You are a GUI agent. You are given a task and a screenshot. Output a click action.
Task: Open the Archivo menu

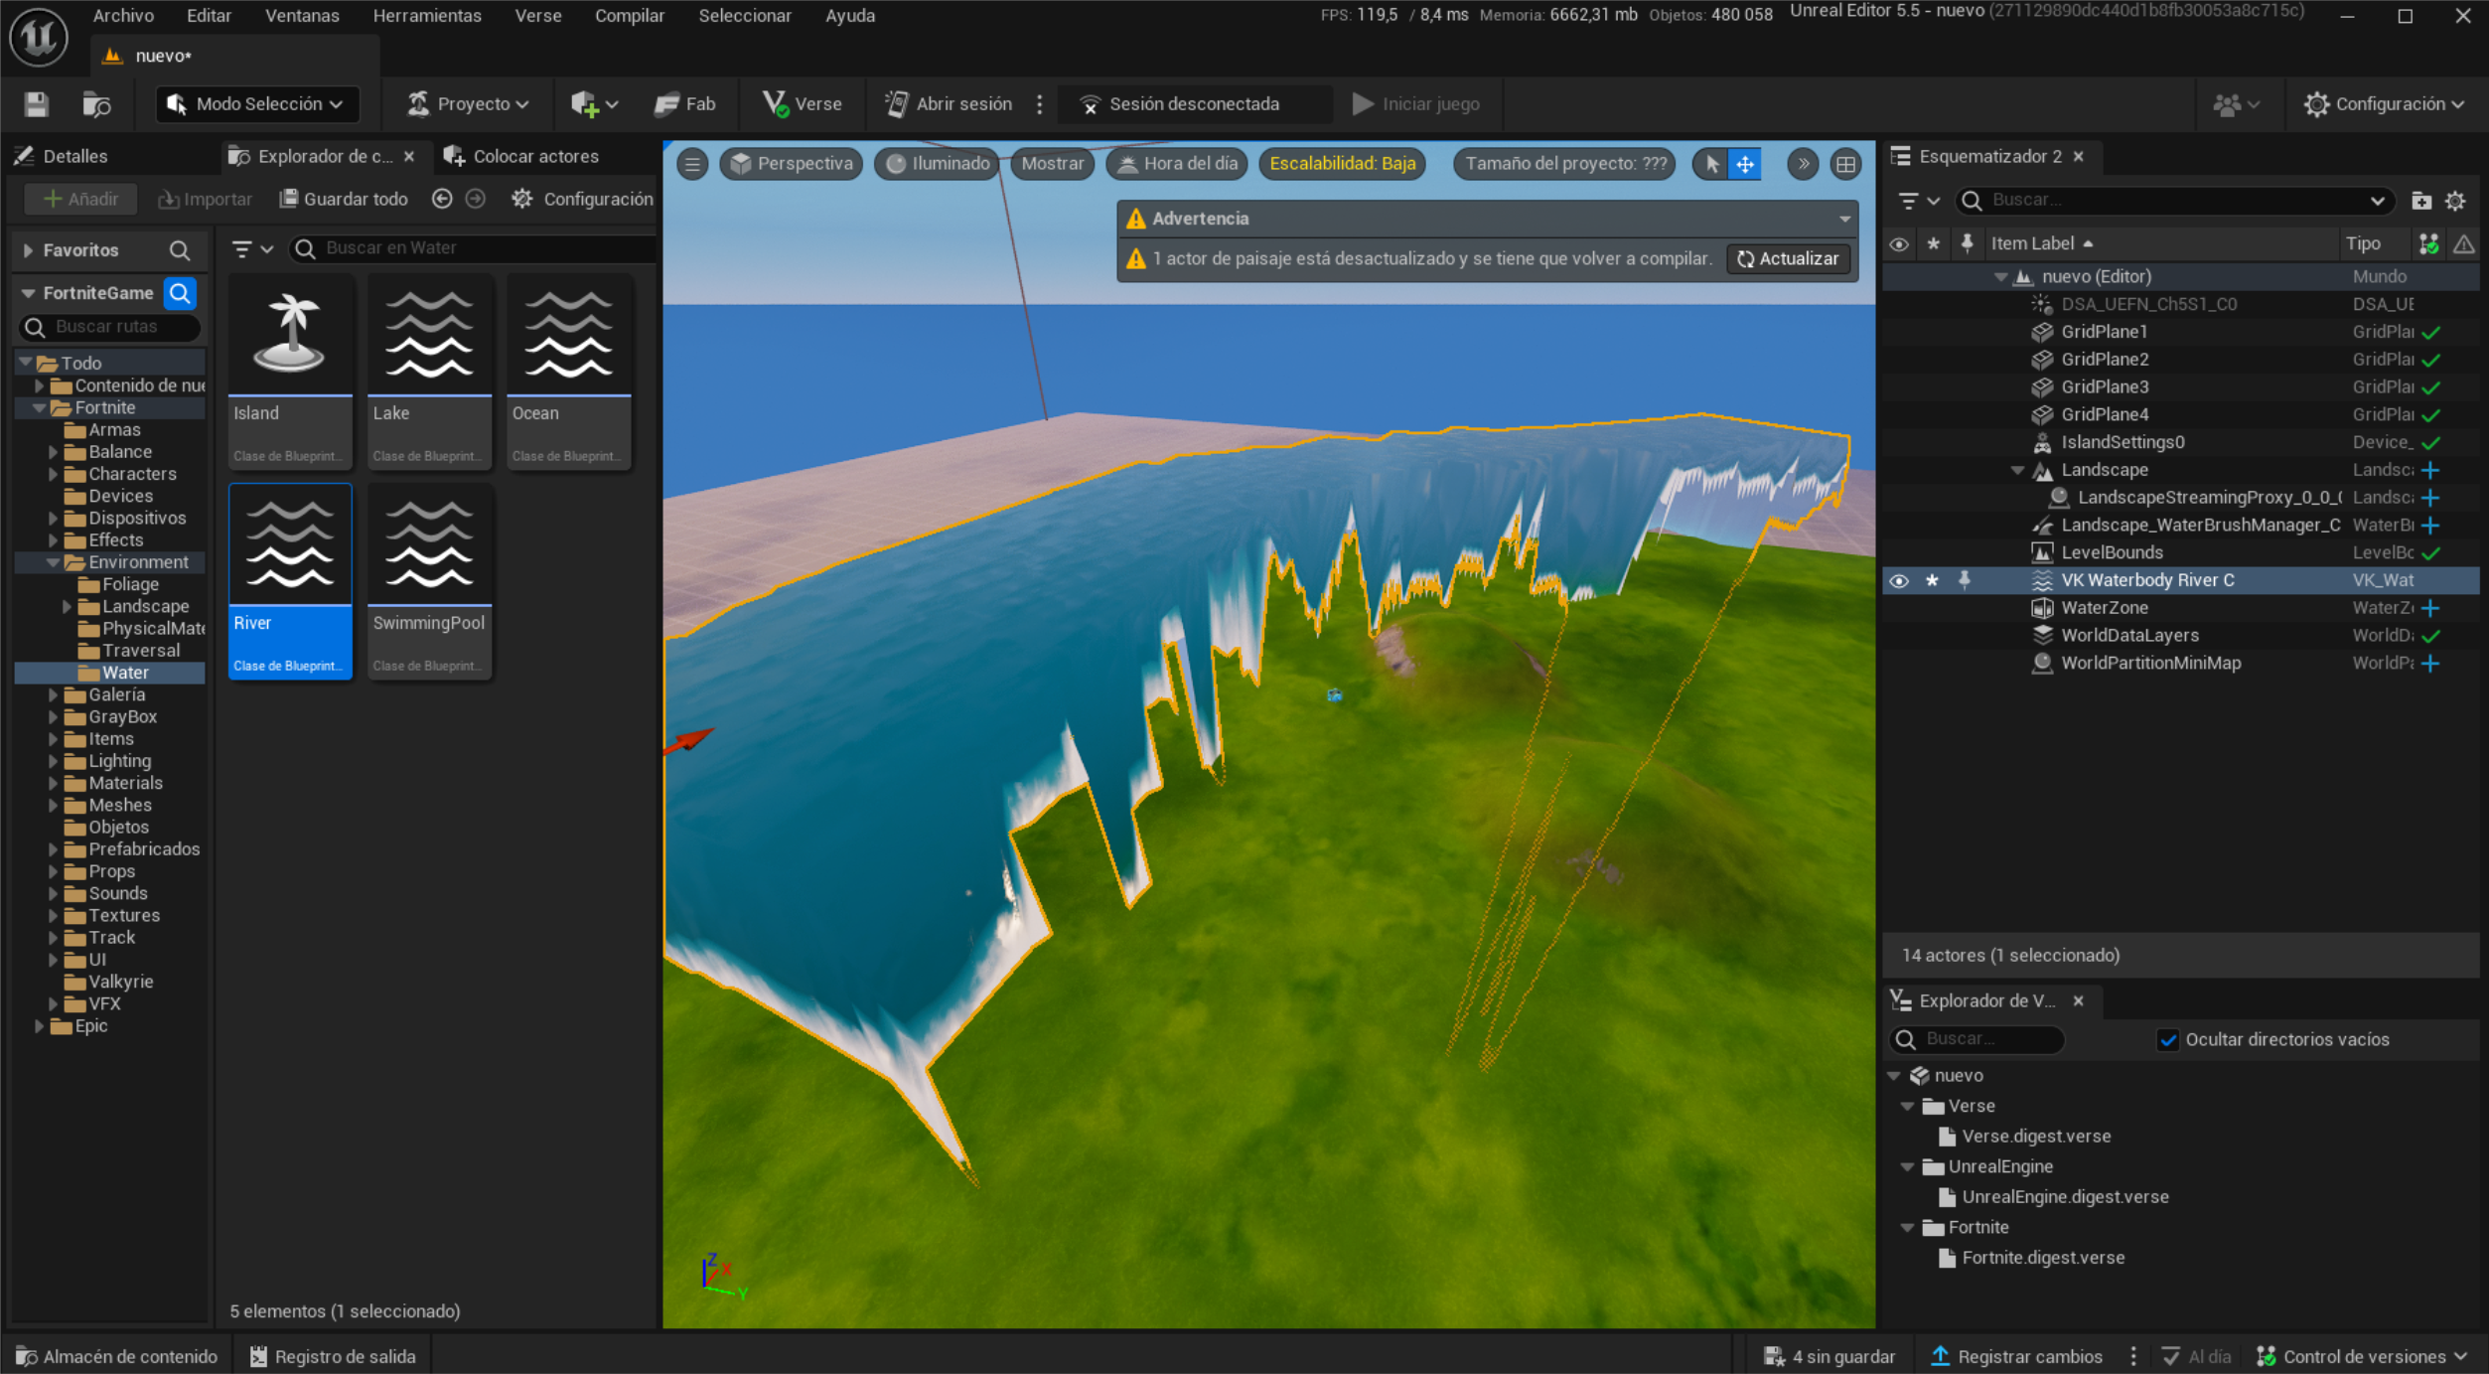(x=123, y=16)
